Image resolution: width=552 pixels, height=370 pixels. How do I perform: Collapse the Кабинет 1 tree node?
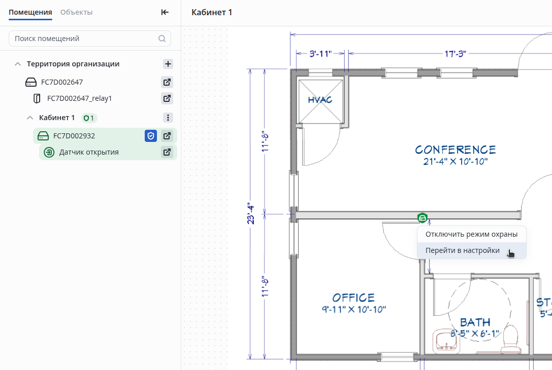pos(30,118)
